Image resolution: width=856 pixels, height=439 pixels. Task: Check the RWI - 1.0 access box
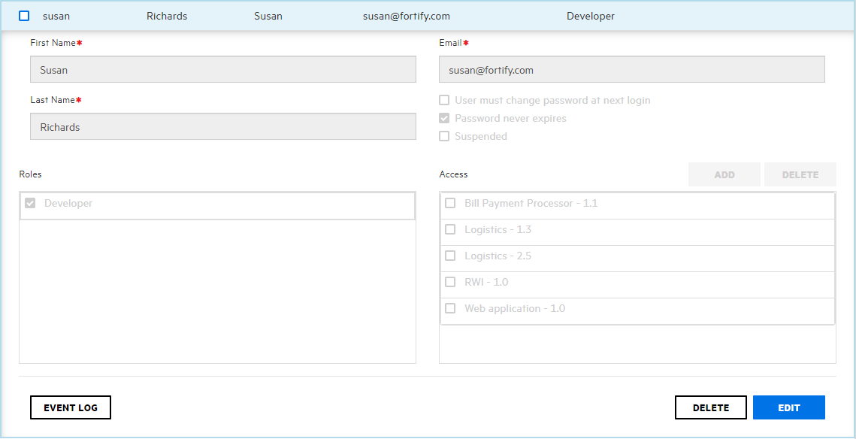click(450, 282)
